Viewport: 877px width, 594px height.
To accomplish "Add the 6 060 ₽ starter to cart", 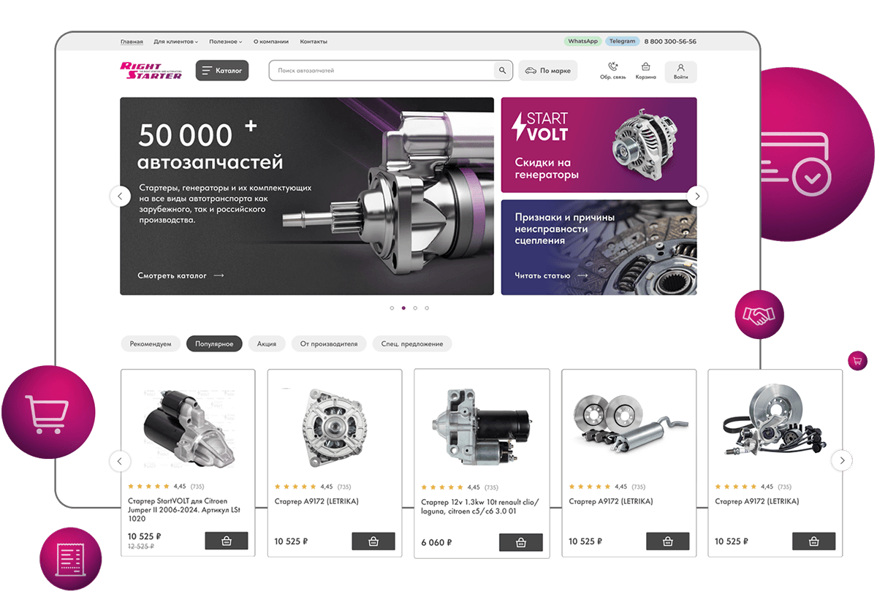I will (521, 542).
